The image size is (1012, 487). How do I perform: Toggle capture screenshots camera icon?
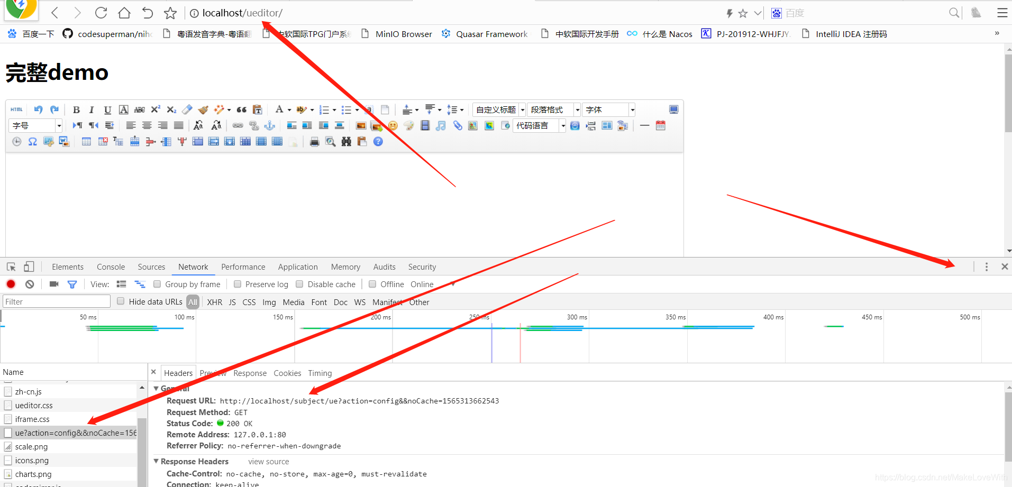(x=53, y=284)
